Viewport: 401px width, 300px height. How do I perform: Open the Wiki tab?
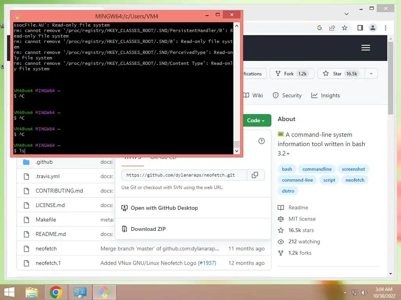[253, 95]
